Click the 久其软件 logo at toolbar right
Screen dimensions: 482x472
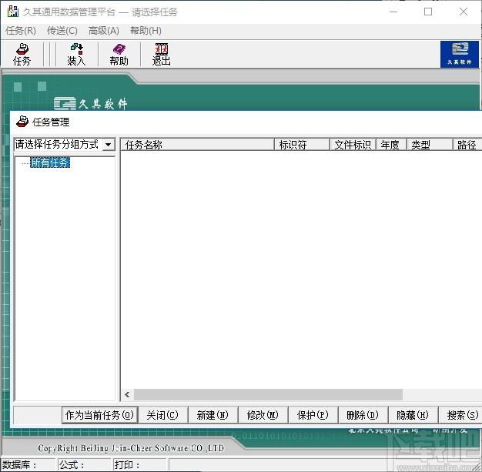tap(460, 55)
